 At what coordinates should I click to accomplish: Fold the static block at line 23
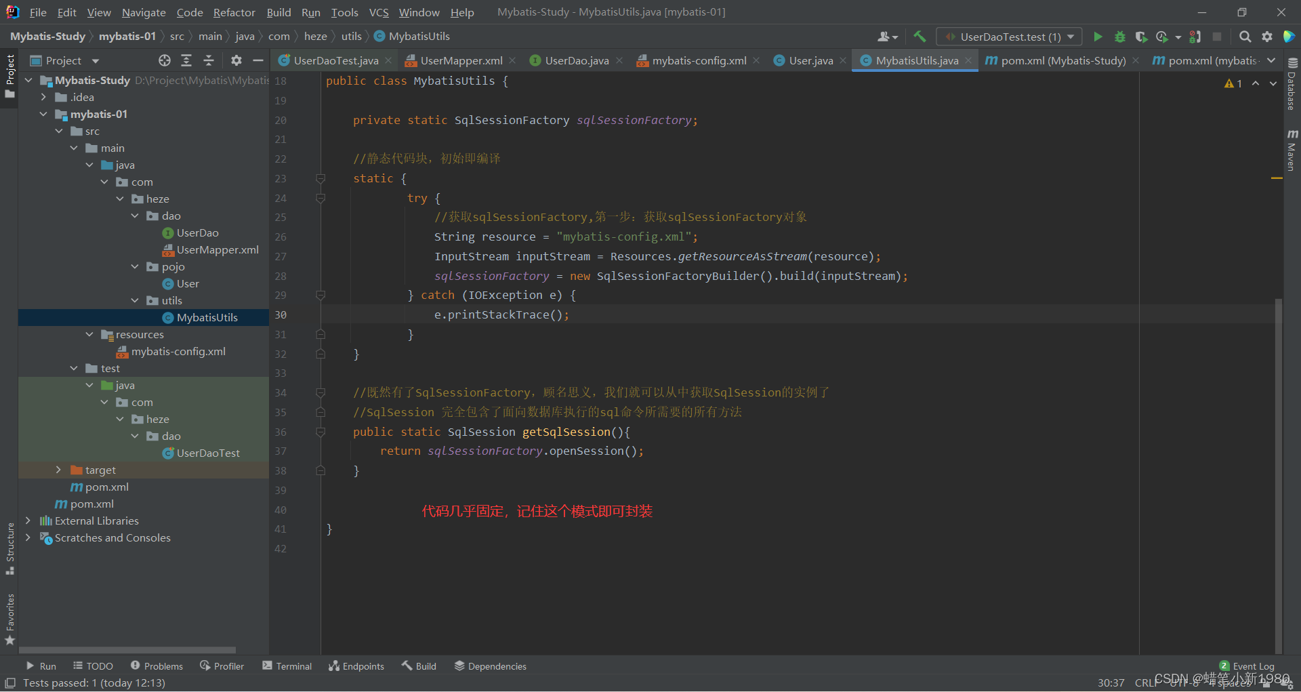pos(321,179)
